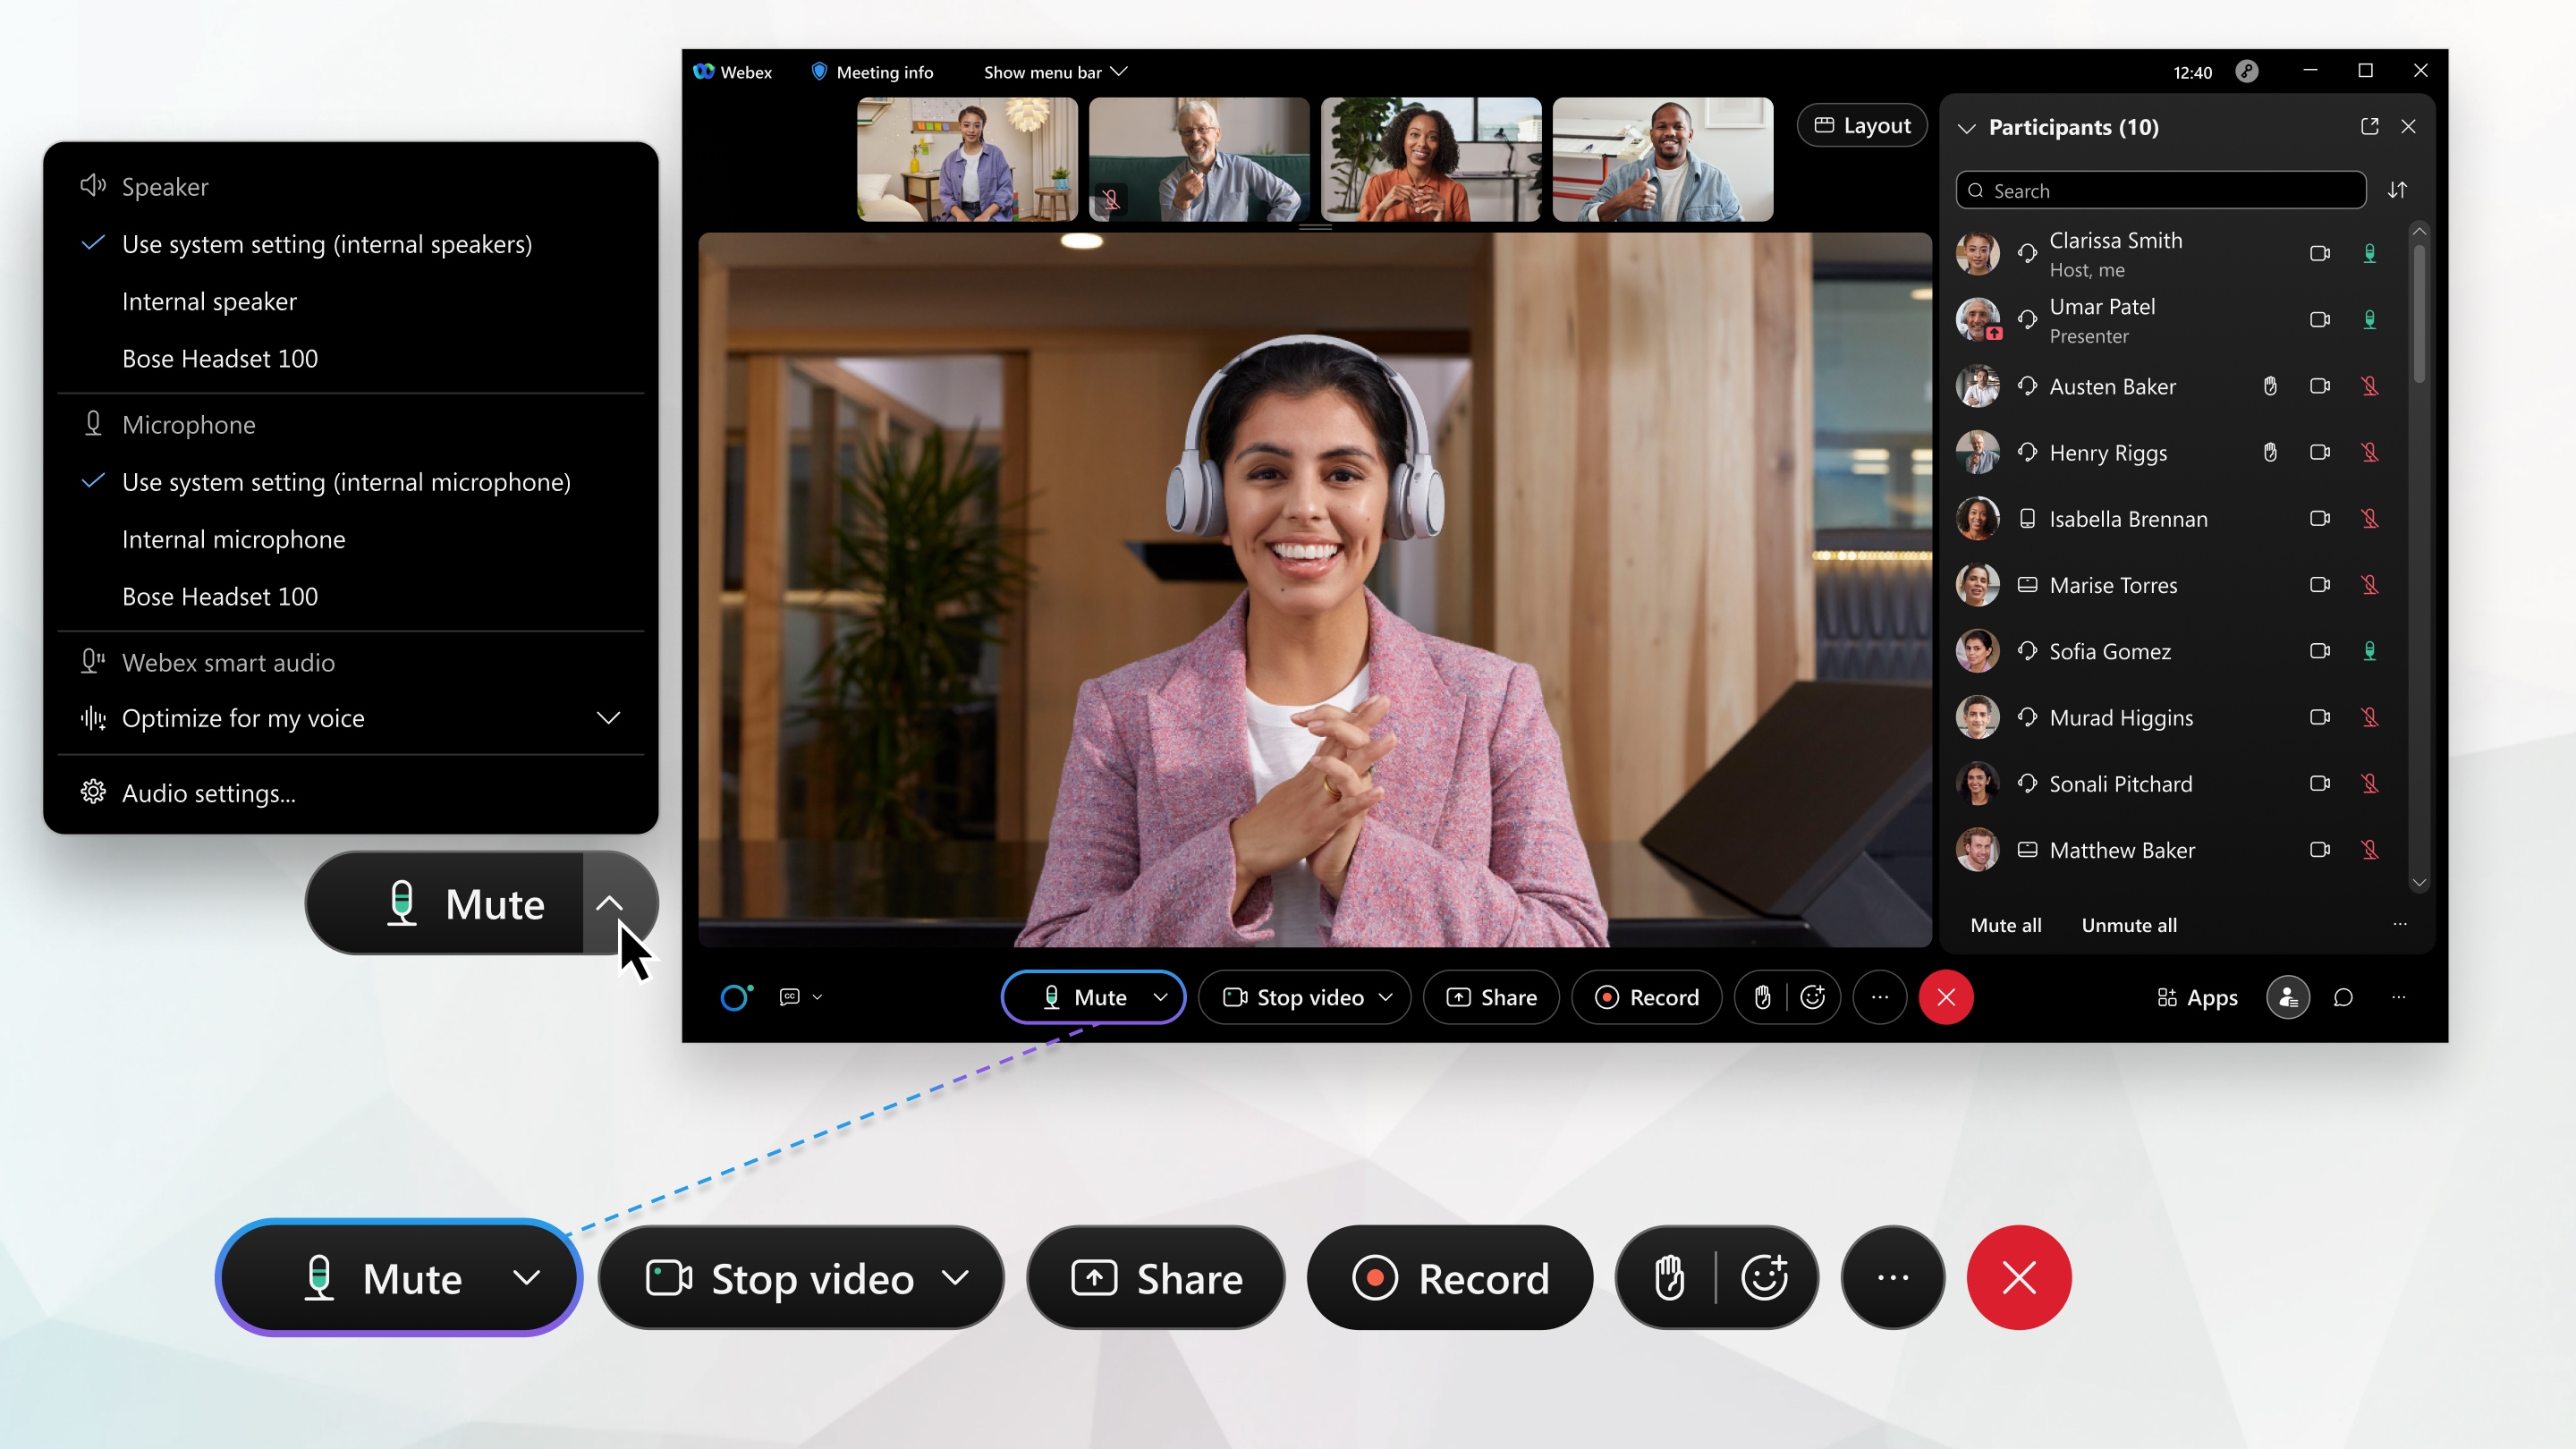The height and width of the screenshot is (1449, 2576).
Task: Click the Reactions emoji icon
Action: coord(1811,996)
